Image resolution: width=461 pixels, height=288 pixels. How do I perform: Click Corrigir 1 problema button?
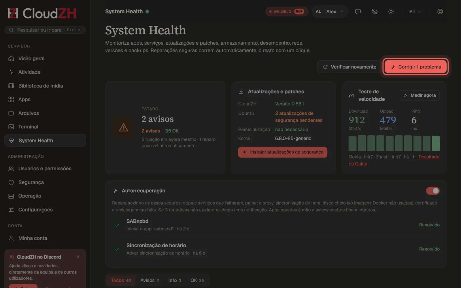tap(416, 67)
